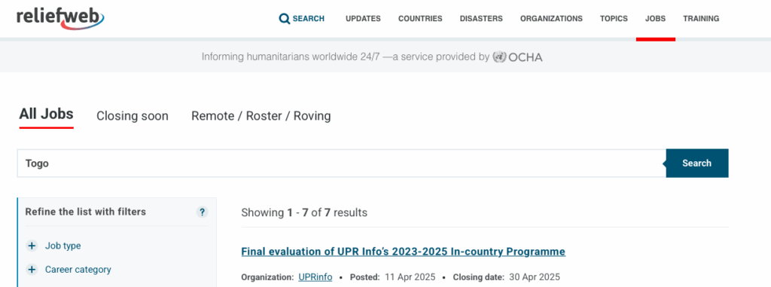Click the magnifying glass search icon

[284, 19]
